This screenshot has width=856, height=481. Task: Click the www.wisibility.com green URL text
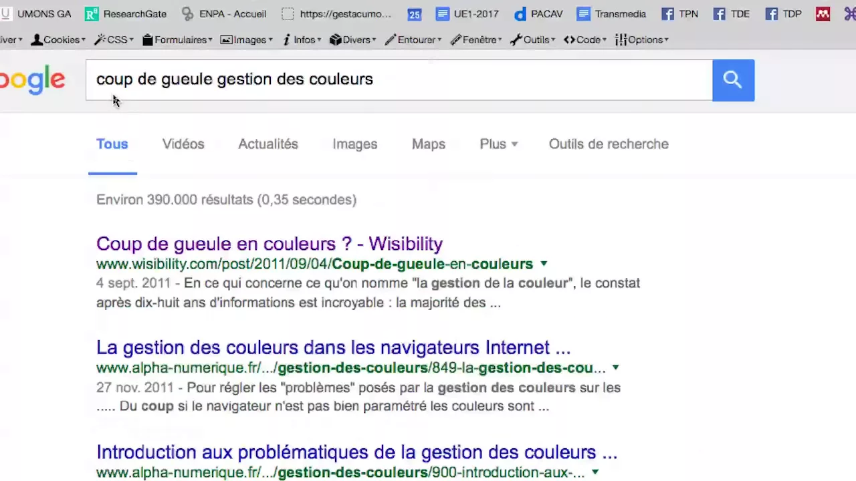314,264
